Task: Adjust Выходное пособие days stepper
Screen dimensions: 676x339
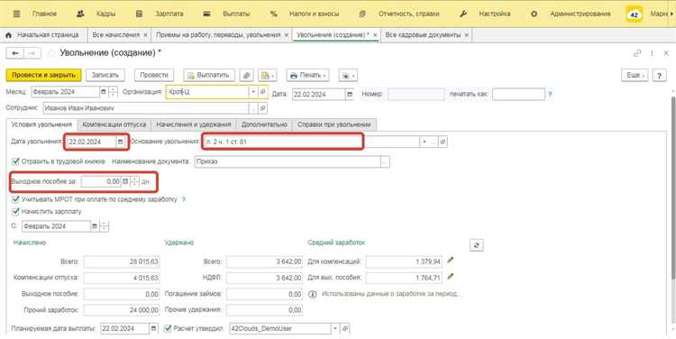Action: coord(134,181)
